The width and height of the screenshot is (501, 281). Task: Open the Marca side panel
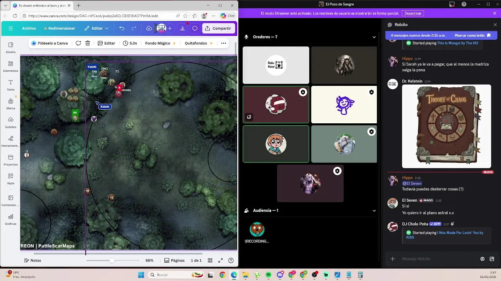11,104
